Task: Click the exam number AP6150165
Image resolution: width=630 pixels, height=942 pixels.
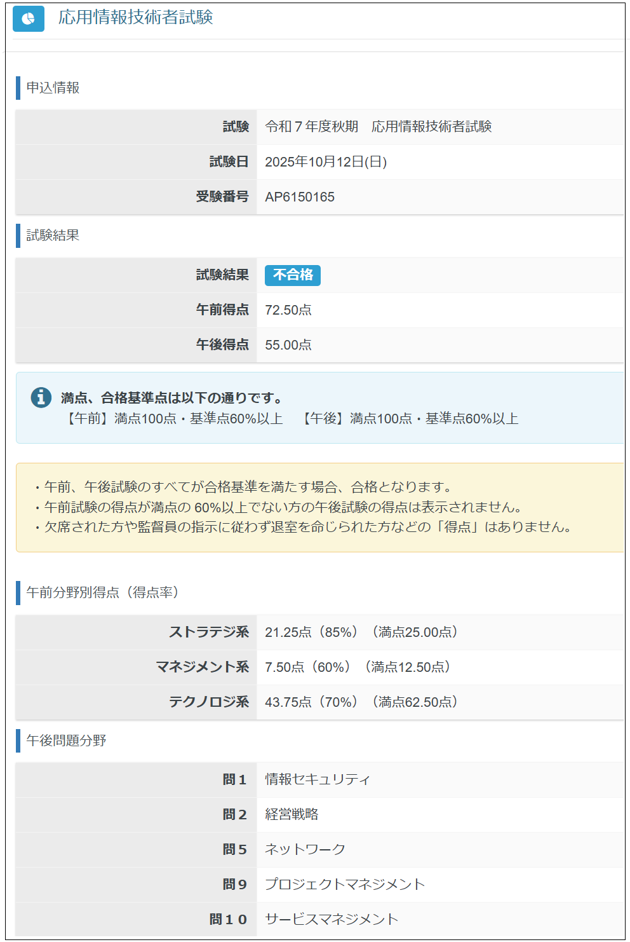Action: (x=299, y=197)
